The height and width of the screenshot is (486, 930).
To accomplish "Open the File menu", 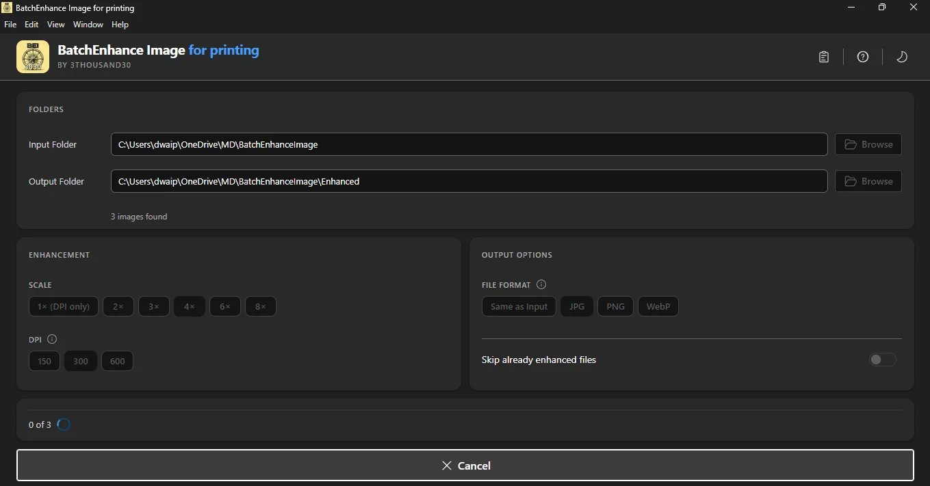I will [10, 25].
